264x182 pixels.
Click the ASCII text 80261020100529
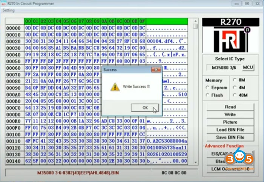pos(167,154)
